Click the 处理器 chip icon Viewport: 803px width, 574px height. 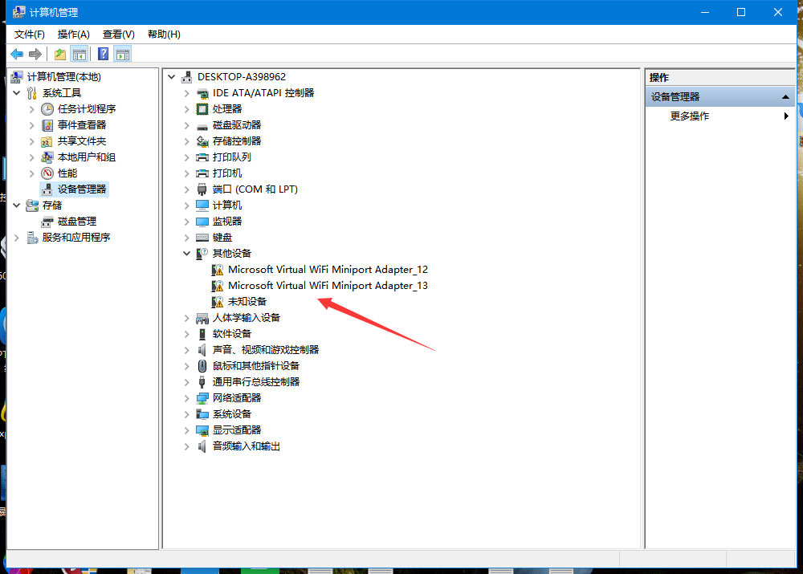point(203,109)
